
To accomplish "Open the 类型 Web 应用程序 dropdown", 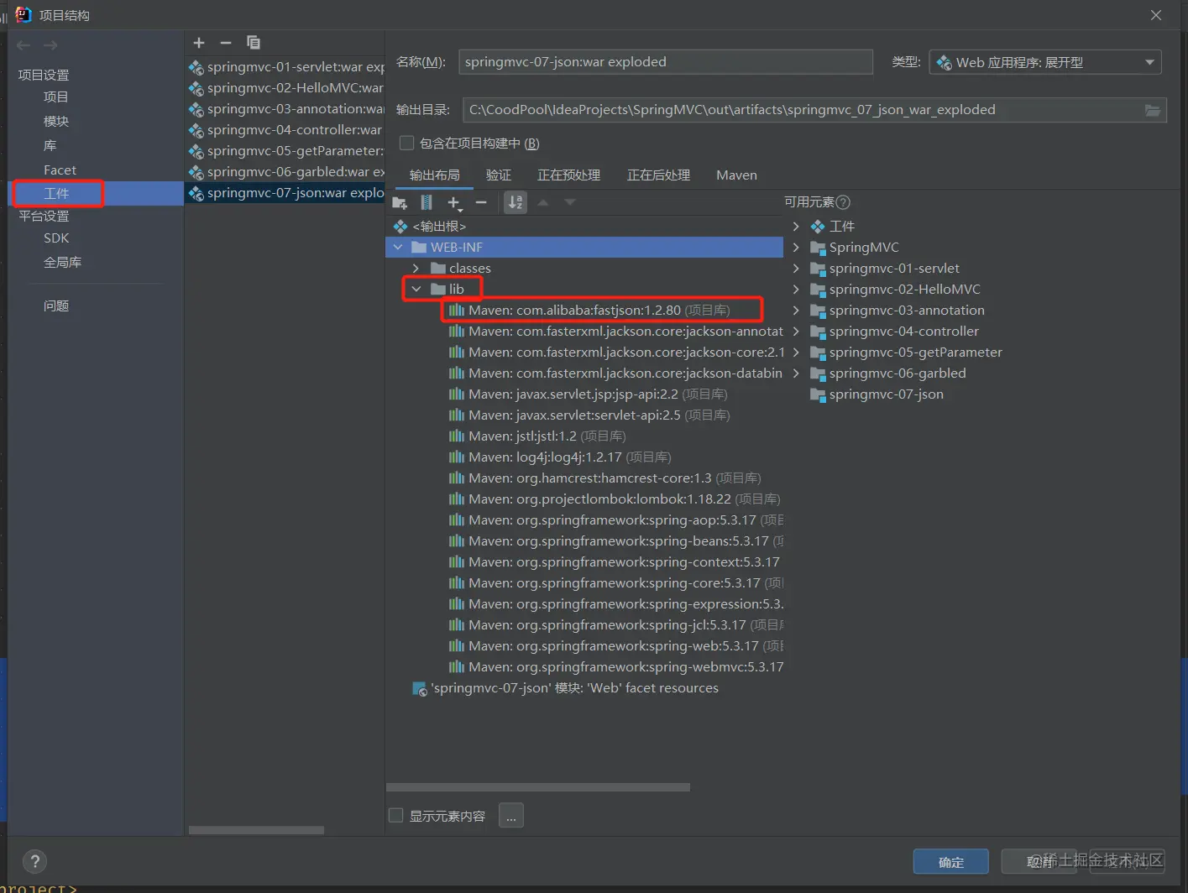I will (x=1045, y=62).
